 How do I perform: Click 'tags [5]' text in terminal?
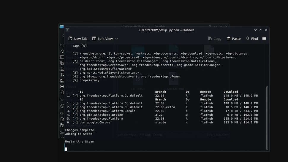coord(80,46)
